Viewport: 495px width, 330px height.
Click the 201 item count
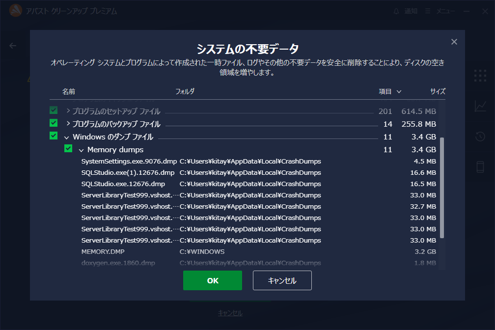385,111
